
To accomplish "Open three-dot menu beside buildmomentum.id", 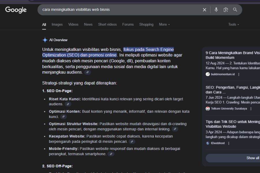I will [x=239, y=74].
